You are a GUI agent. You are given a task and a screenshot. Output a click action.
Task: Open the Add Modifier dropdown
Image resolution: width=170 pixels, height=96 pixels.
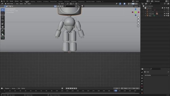tap(157, 75)
